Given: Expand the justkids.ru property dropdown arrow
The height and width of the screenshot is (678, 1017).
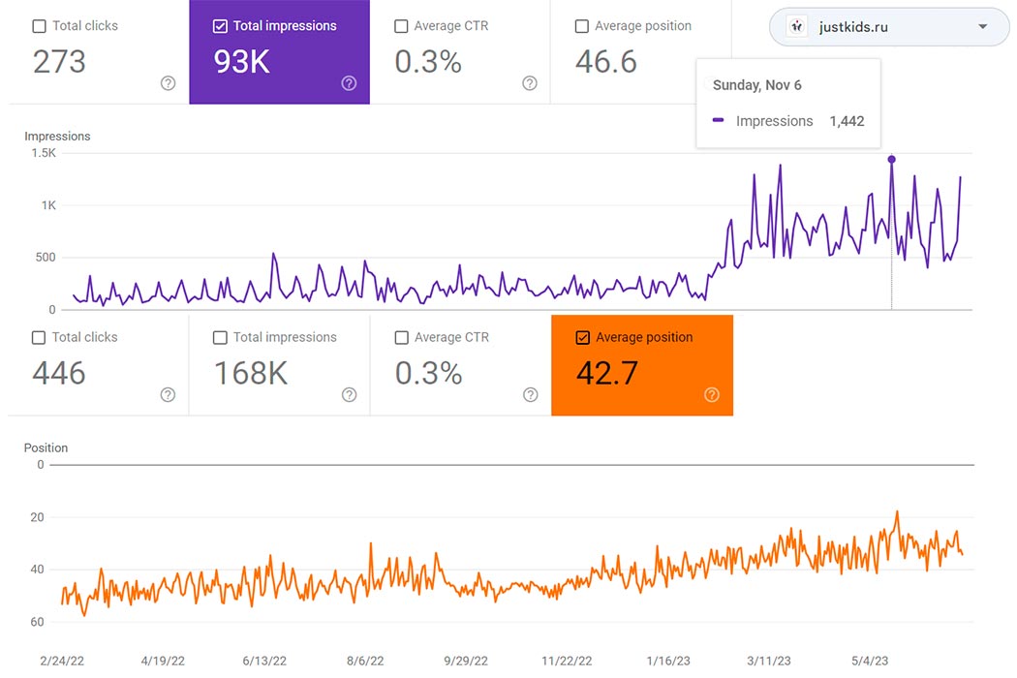Looking at the screenshot, I should pos(982,27).
